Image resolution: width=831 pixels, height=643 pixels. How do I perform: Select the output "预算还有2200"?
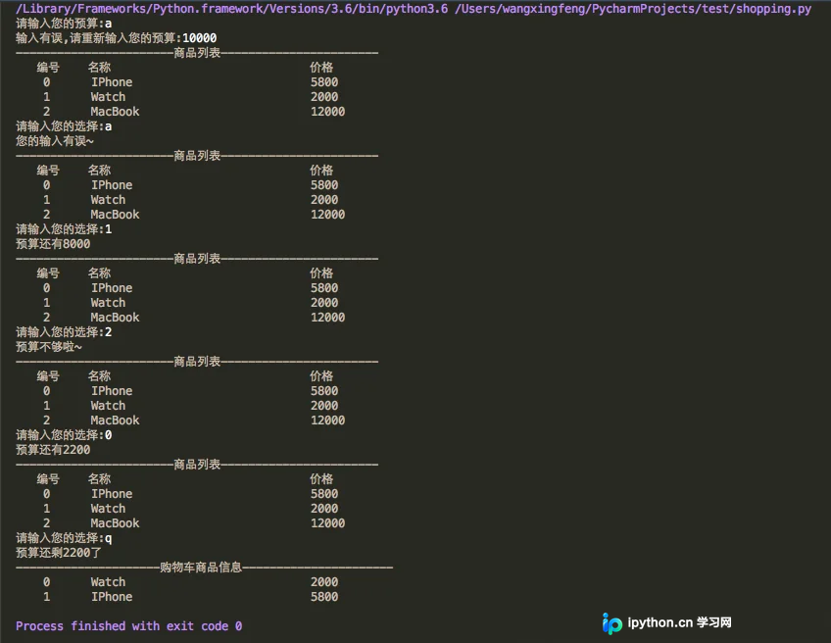pos(53,450)
